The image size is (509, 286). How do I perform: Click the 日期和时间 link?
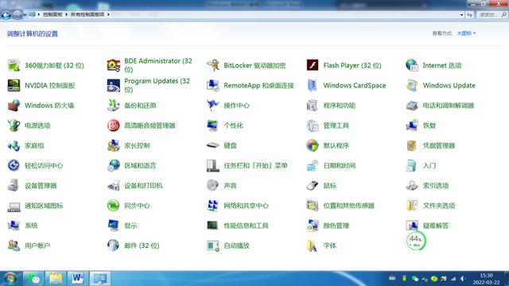click(x=340, y=166)
